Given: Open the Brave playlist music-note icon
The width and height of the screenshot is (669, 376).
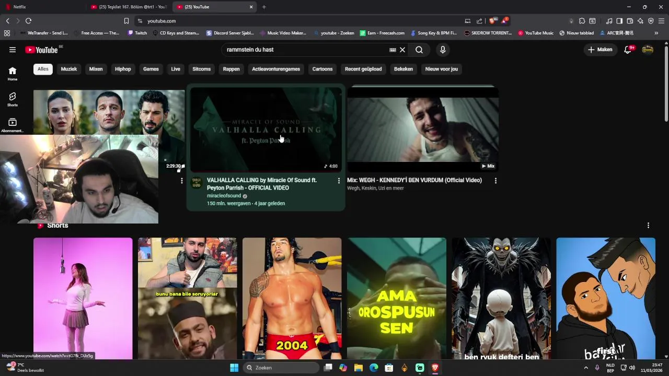Looking at the screenshot, I should point(609,21).
